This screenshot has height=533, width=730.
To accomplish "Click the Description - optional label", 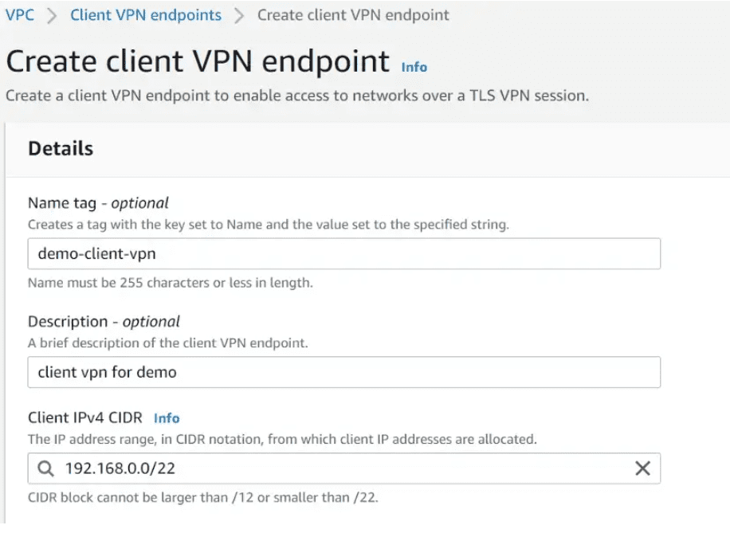I will click(x=104, y=321).
